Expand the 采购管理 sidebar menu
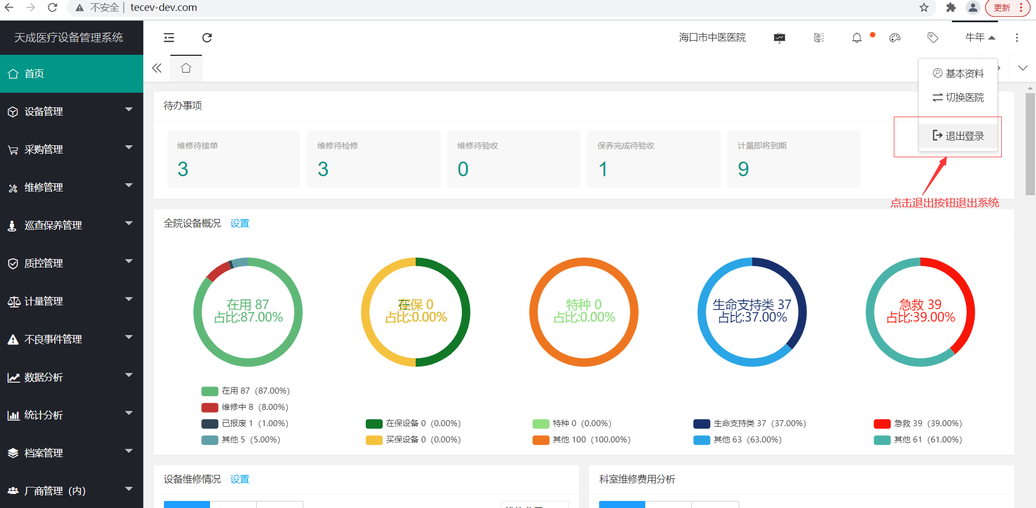 pos(72,150)
